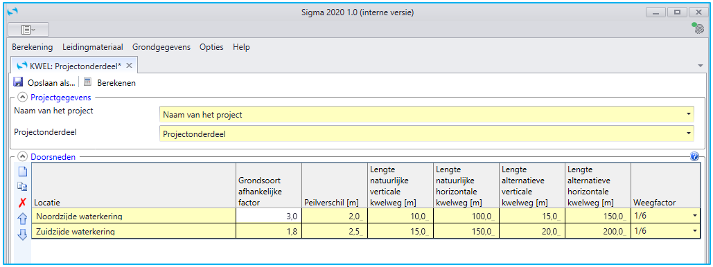Close the KWEL: Projectonderdeel tab

[x=129, y=66]
